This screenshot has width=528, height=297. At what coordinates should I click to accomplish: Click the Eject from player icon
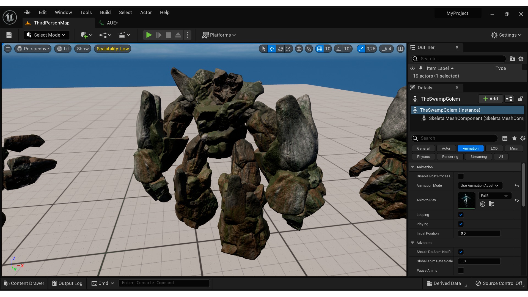[178, 35]
